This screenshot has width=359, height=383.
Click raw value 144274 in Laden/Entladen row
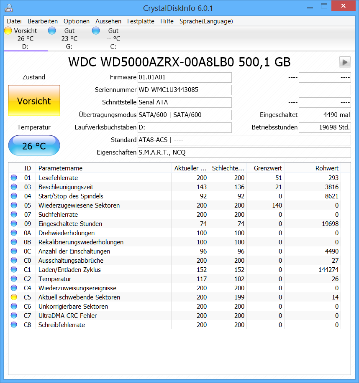pyautogui.click(x=328, y=270)
